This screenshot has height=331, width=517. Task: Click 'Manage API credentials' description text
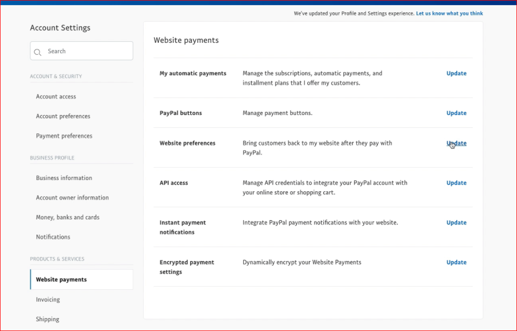click(x=325, y=188)
